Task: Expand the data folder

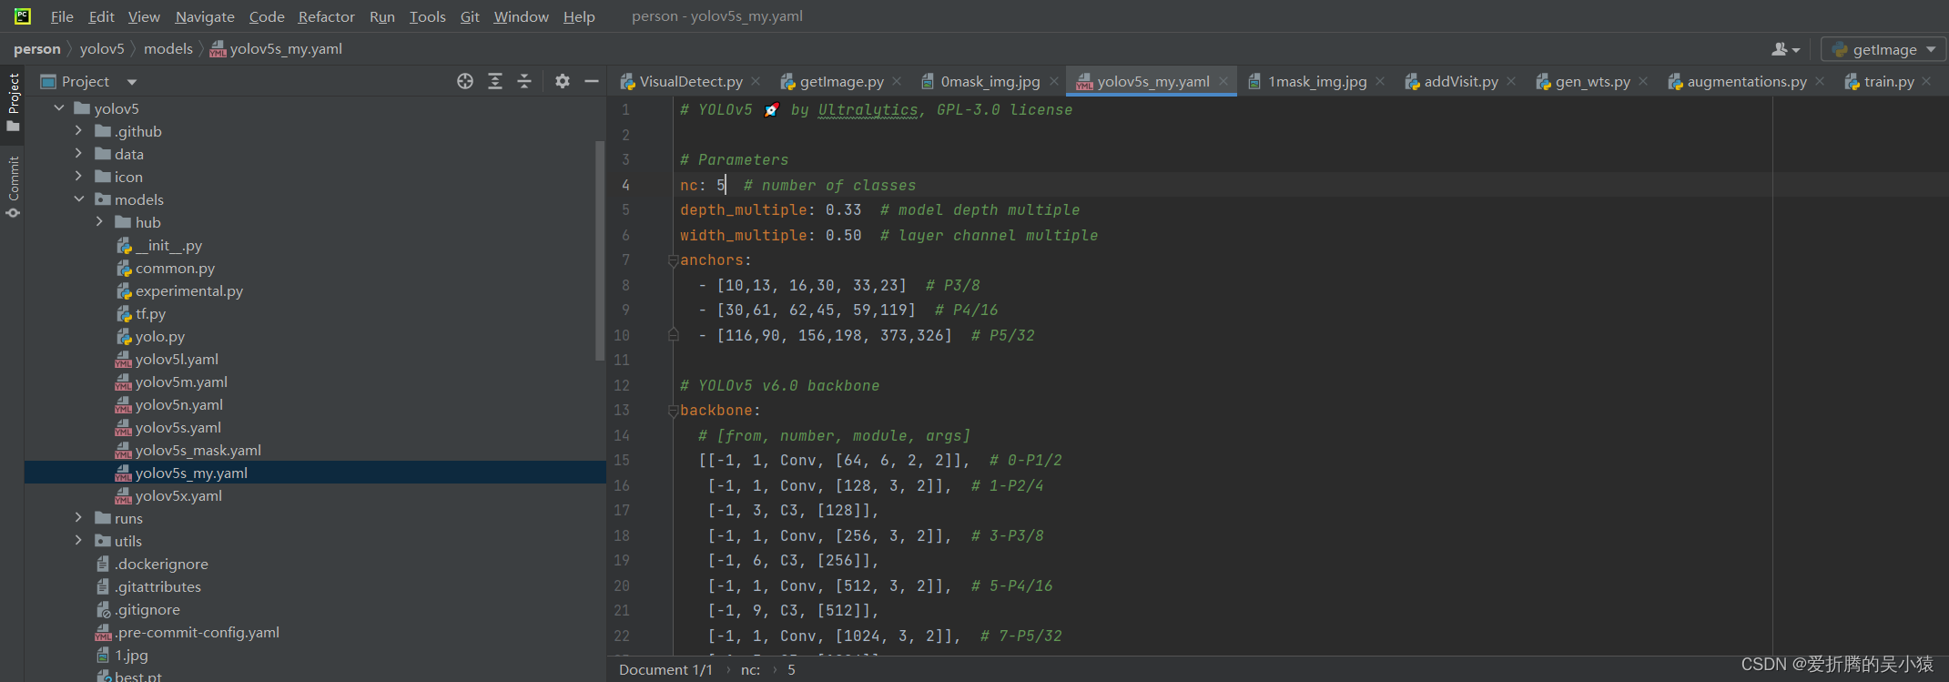Action: [79, 154]
